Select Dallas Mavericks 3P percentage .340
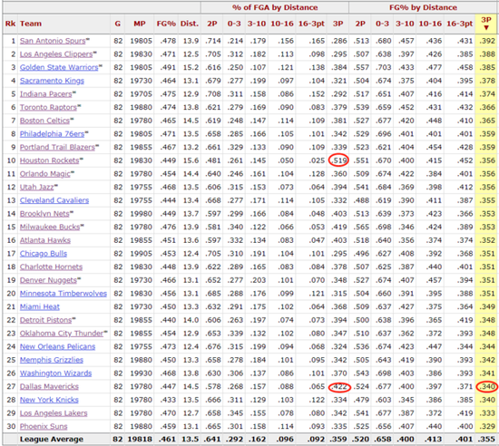Screen dimensions: 499x446 [487, 387]
